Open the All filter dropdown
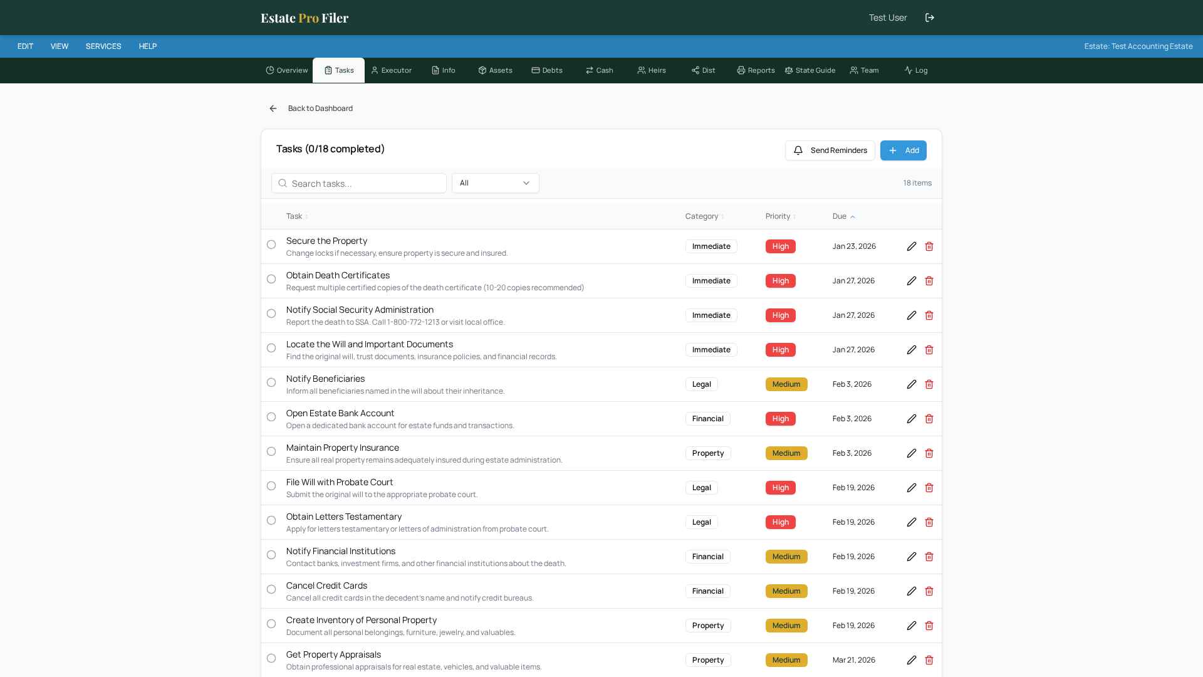The height and width of the screenshot is (677, 1203). 495,183
